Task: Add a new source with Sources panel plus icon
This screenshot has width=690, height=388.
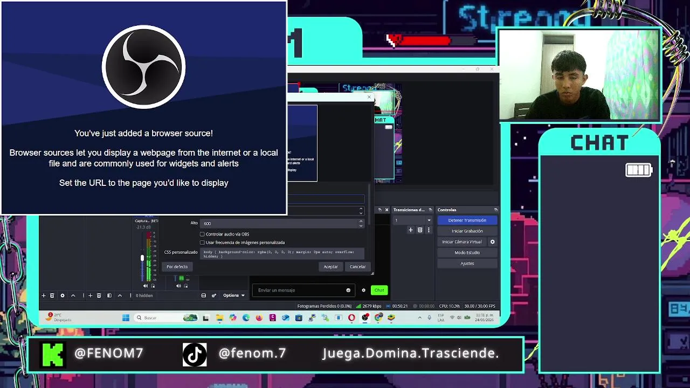Action: click(90, 295)
